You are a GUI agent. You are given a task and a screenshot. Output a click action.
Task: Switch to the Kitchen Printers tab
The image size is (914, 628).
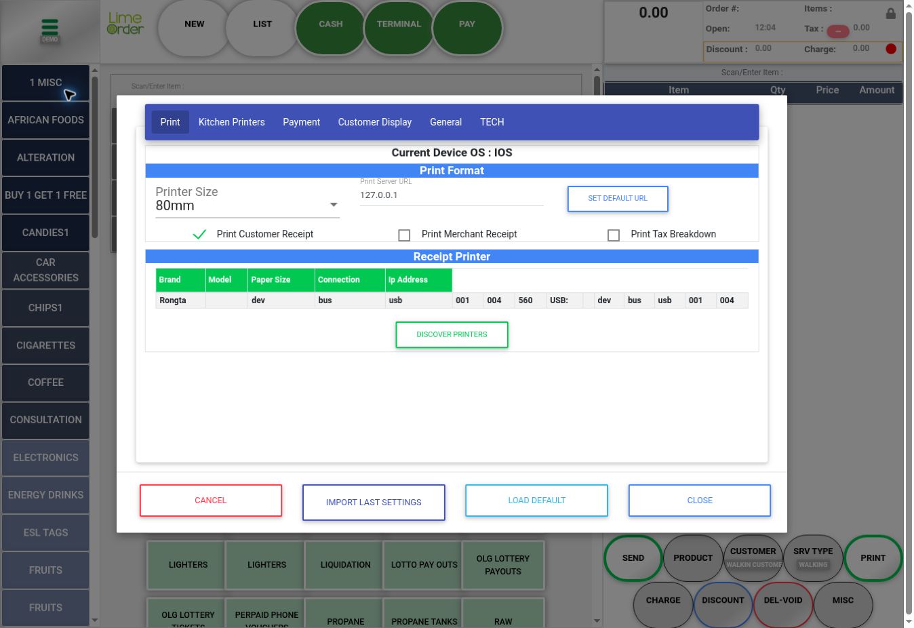(232, 122)
